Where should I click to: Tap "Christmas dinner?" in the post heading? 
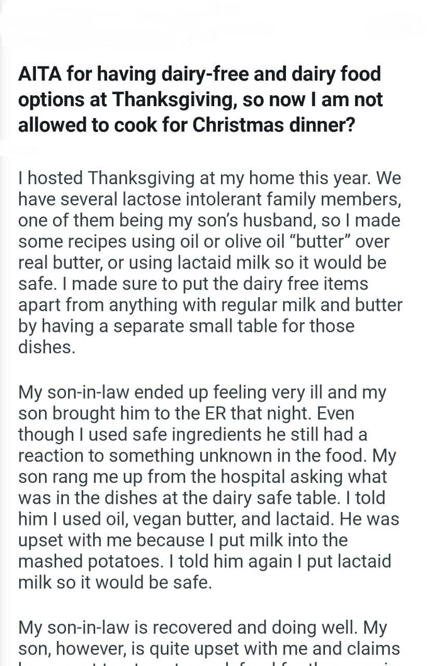pyautogui.click(x=274, y=126)
